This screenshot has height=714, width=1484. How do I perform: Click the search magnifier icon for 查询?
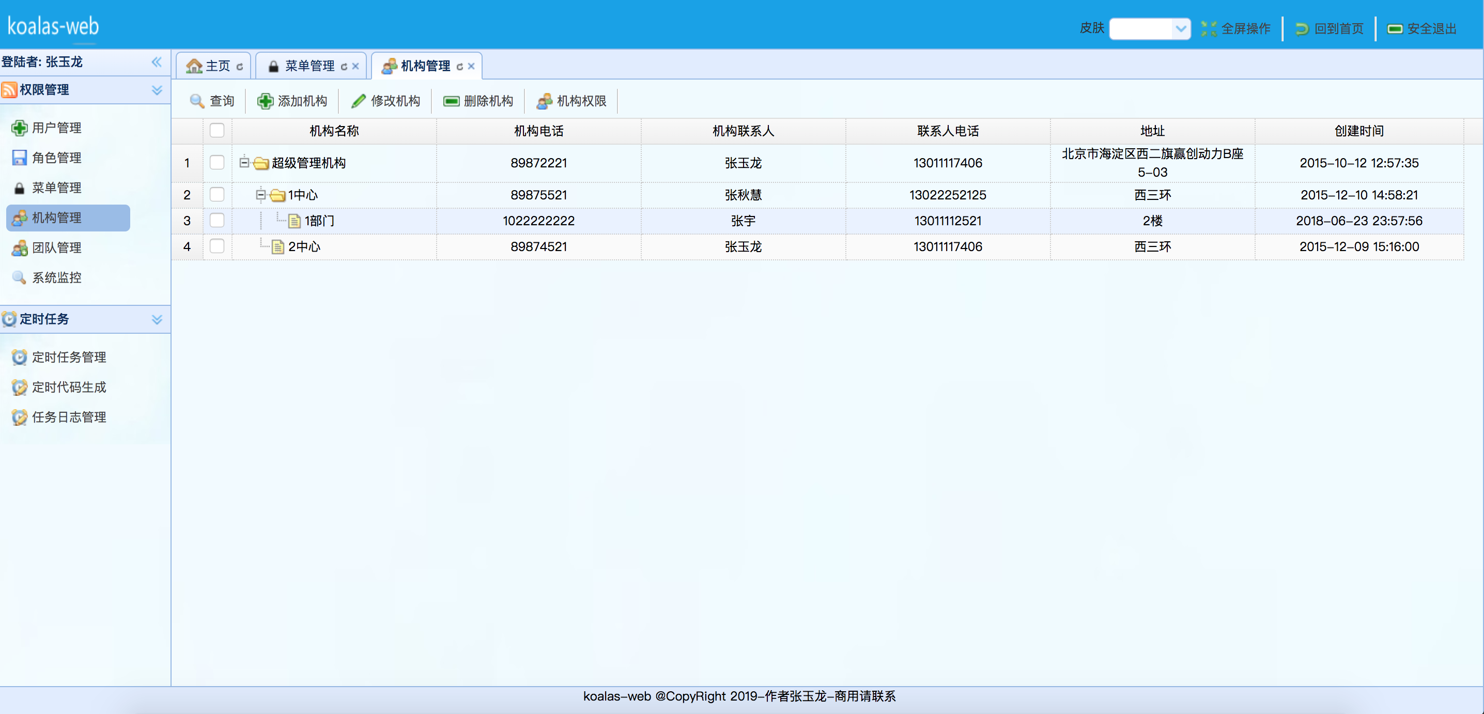click(197, 101)
